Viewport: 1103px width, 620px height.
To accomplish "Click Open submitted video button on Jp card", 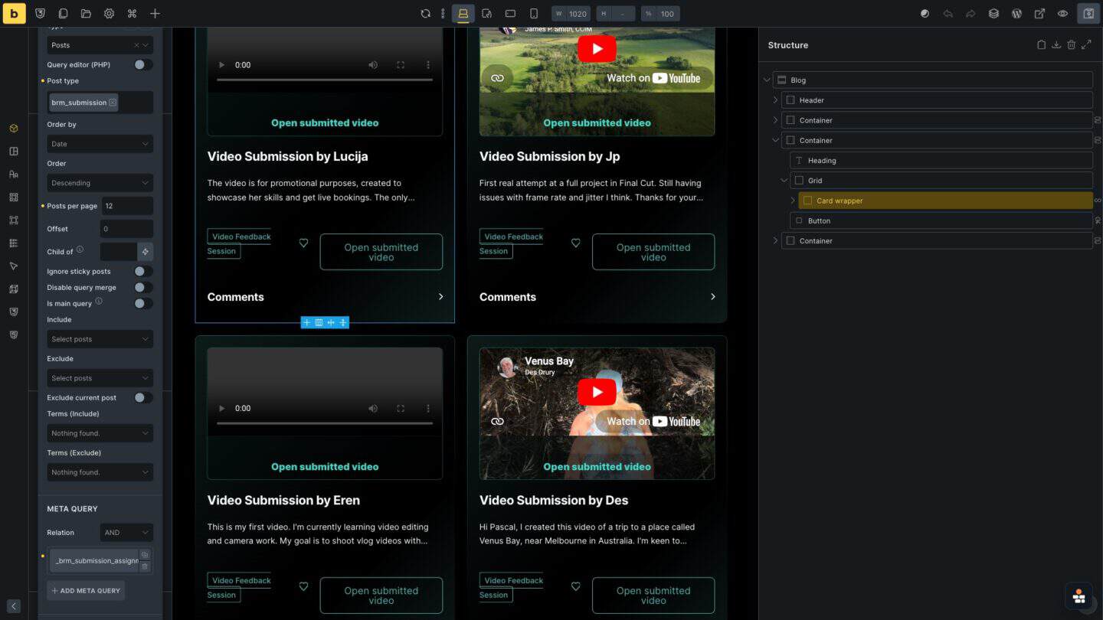I will click(x=653, y=252).
